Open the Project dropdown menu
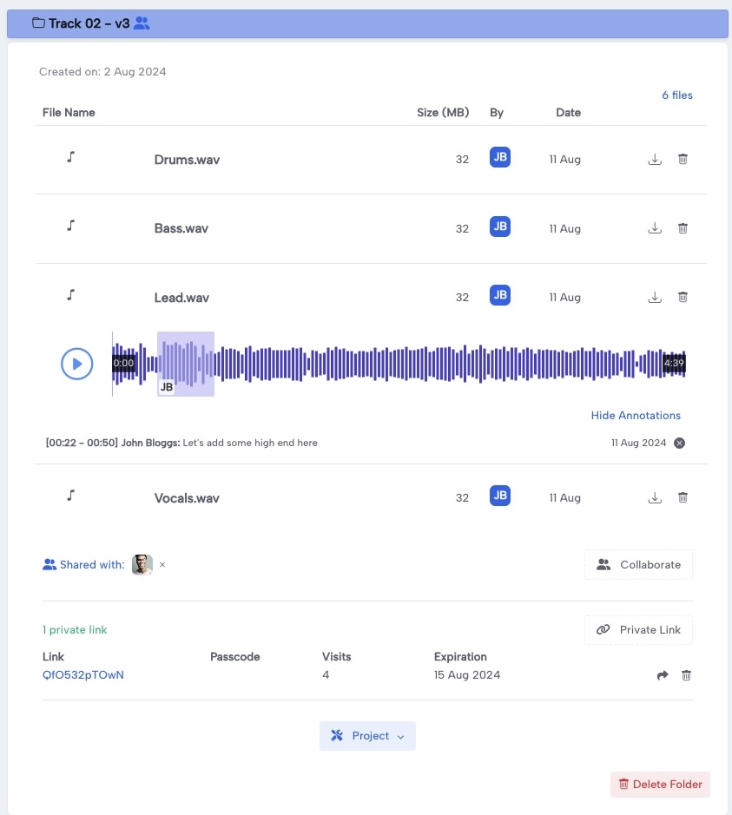This screenshot has width=732, height=815. pos(367,736)
